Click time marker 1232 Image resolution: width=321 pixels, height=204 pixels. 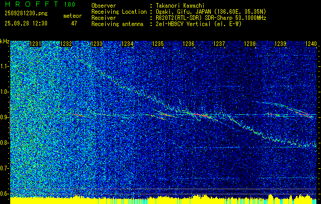(66, 43)
